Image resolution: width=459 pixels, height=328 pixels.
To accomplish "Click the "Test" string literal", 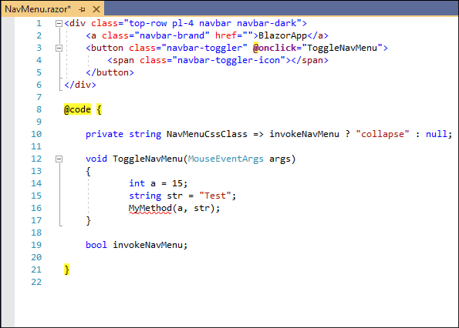I will [215, 196].
